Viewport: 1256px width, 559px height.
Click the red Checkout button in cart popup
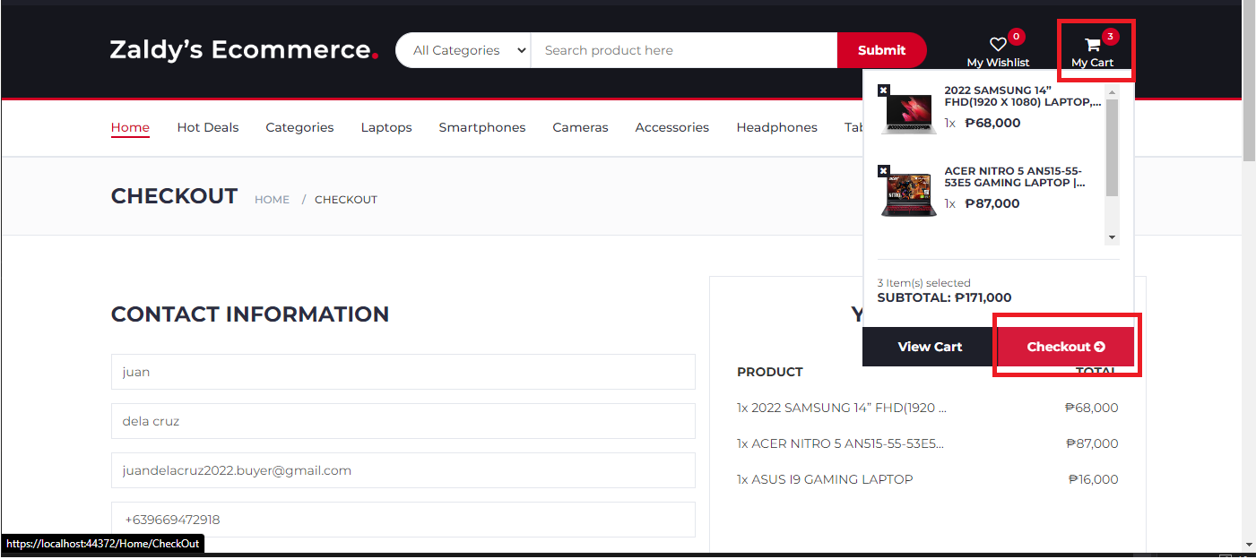tap(1065, 346)
